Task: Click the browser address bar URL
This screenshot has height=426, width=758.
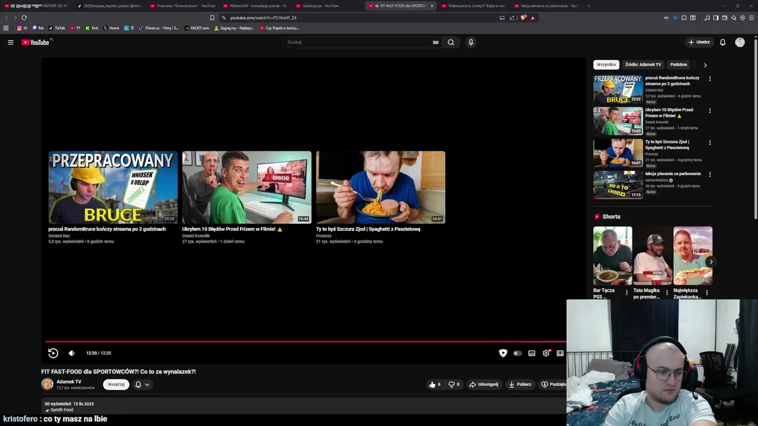Action: [x=263, y=18]
